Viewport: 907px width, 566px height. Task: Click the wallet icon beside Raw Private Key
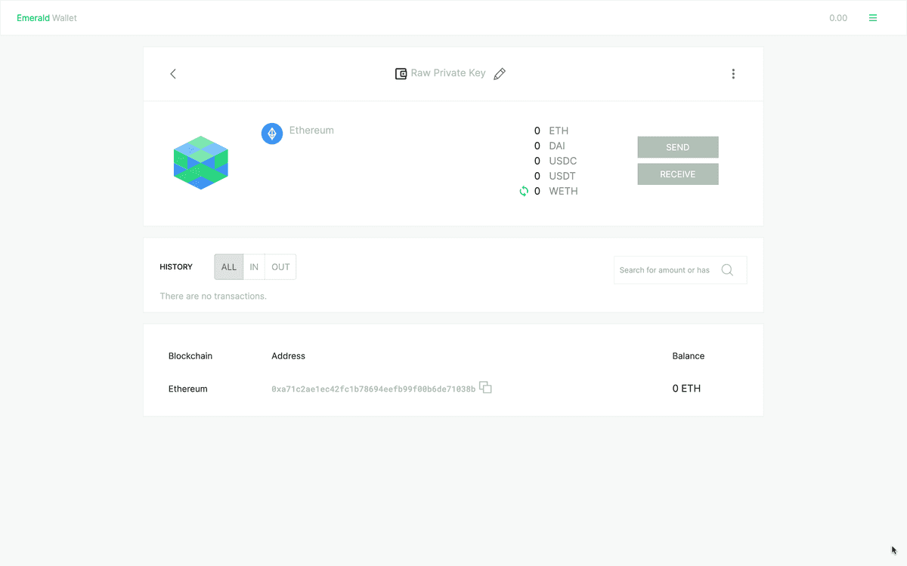(401, 73)
